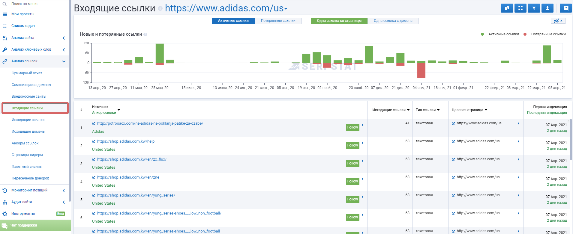
Task: Open Вредоносные сайты menu item
Action: (x=29, y=96)
